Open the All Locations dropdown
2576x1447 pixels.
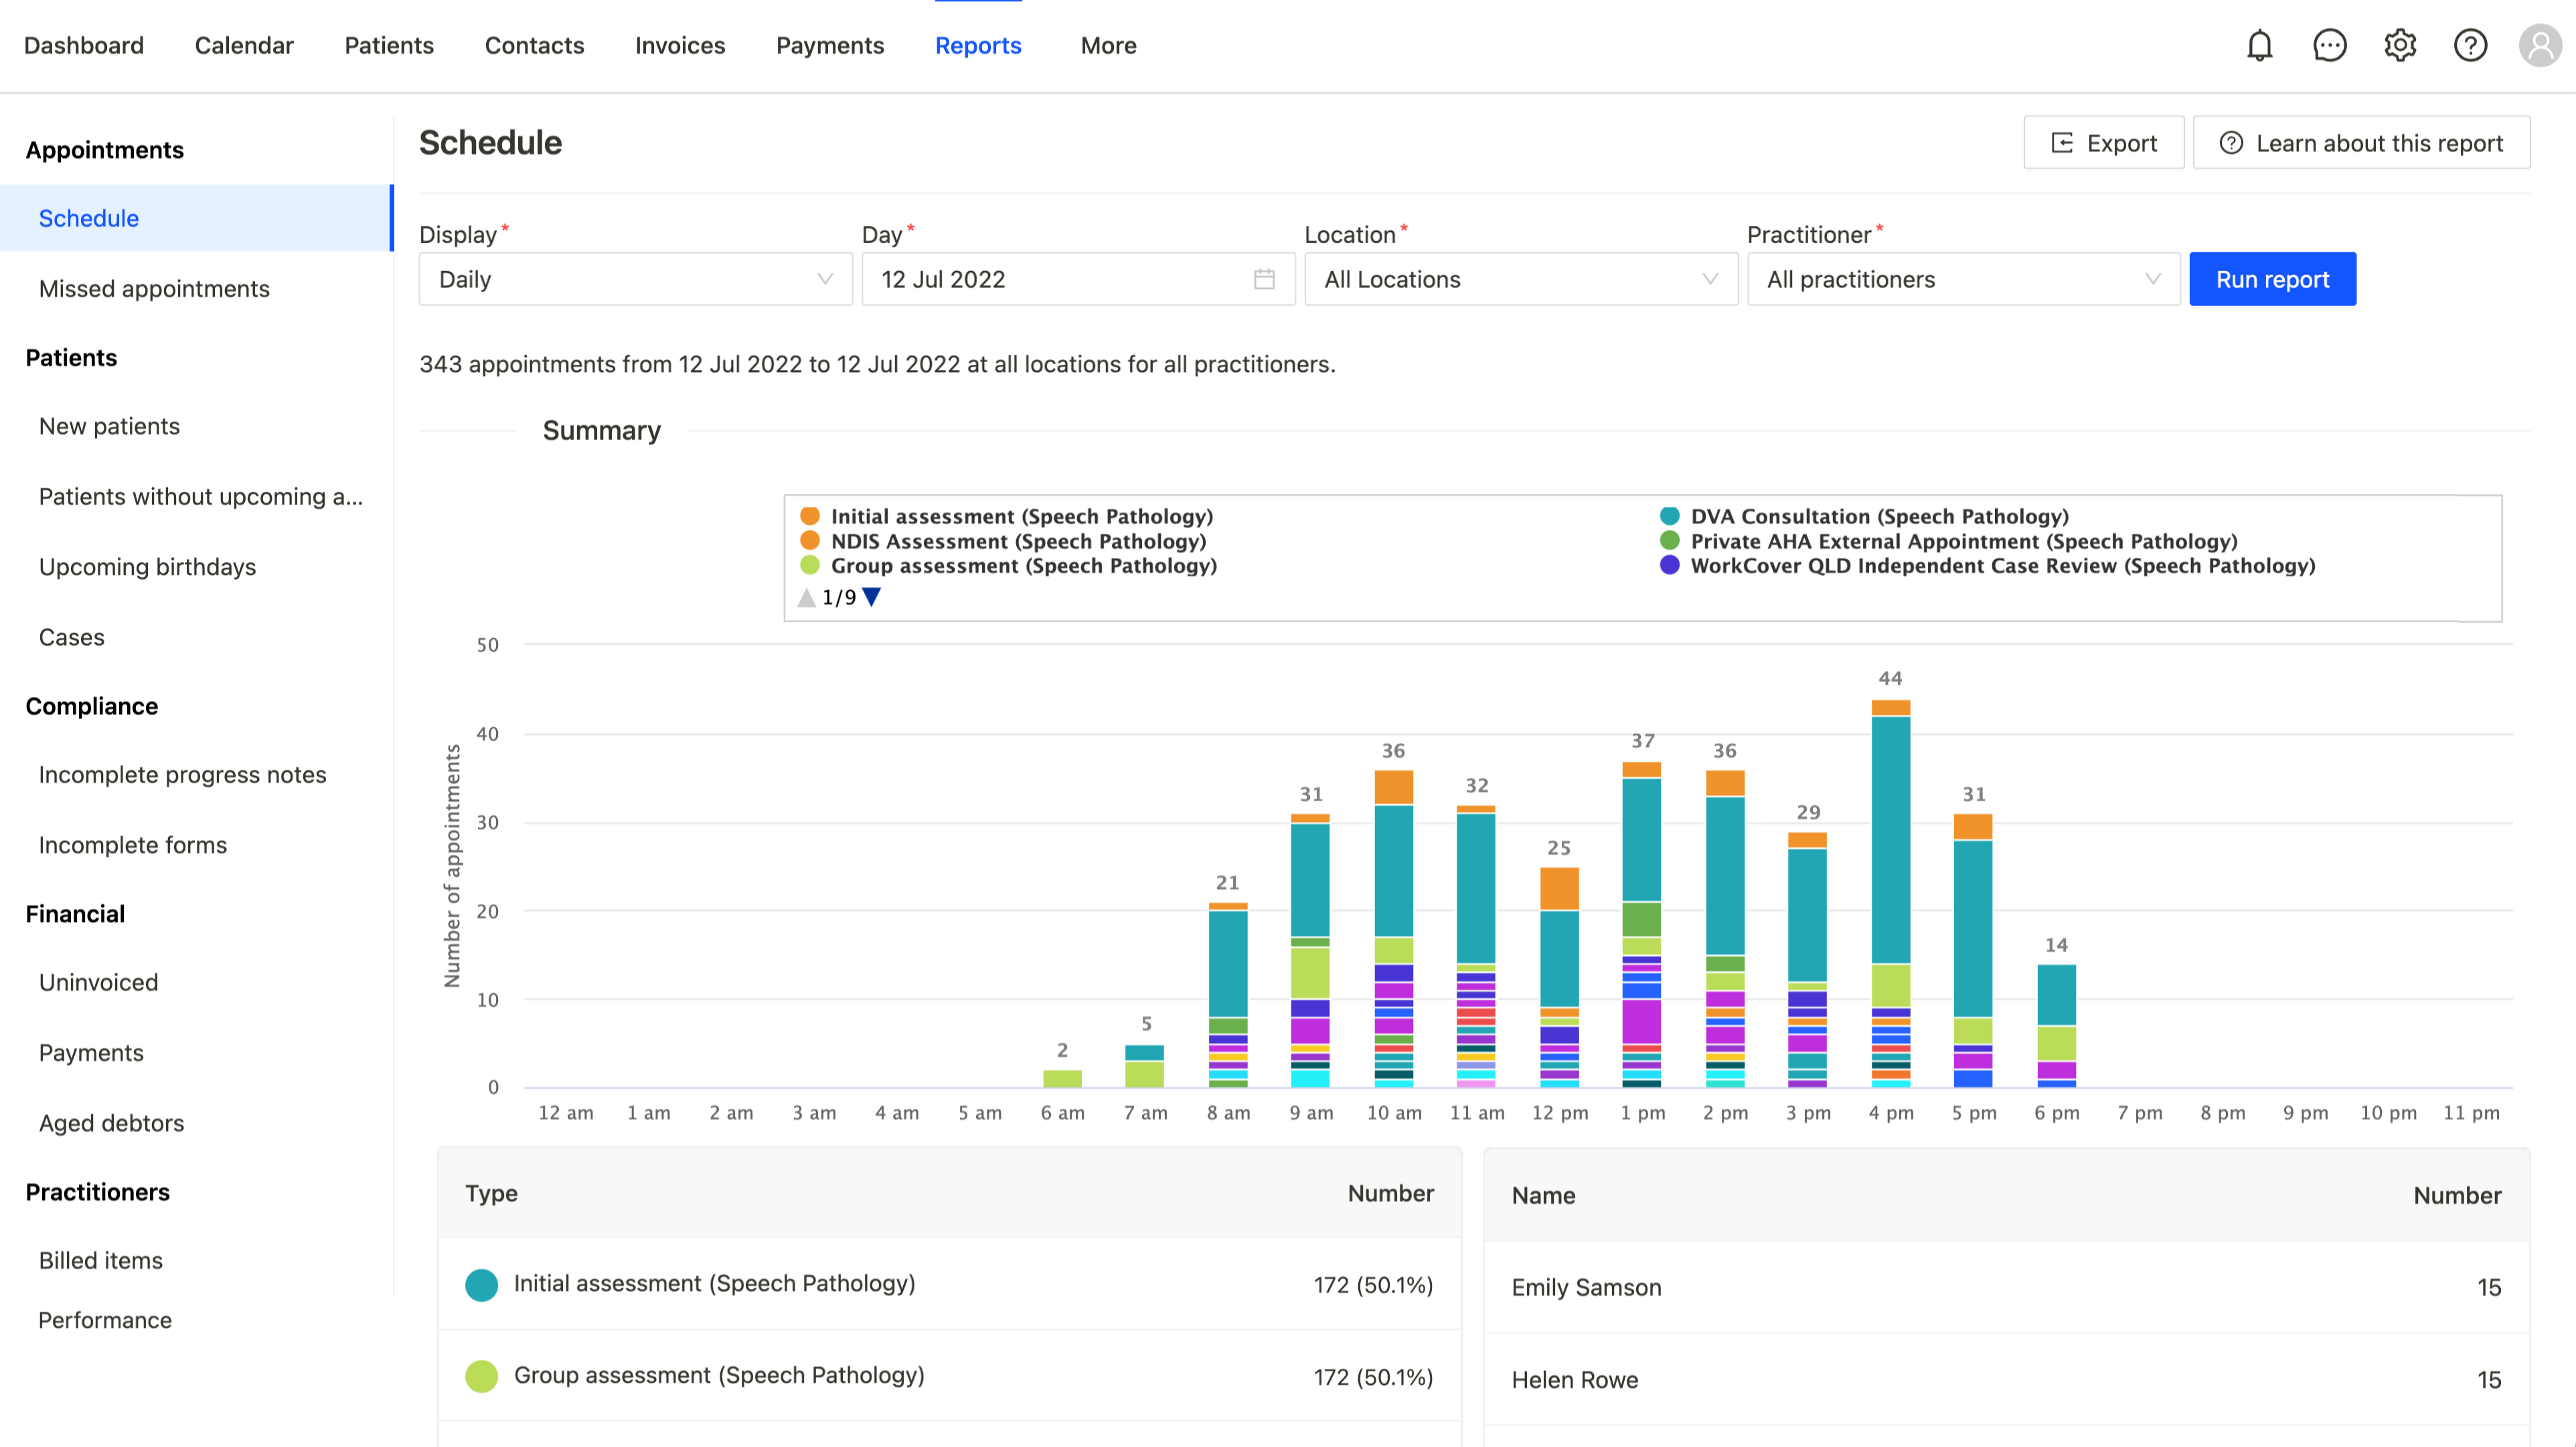(1521, 279)
